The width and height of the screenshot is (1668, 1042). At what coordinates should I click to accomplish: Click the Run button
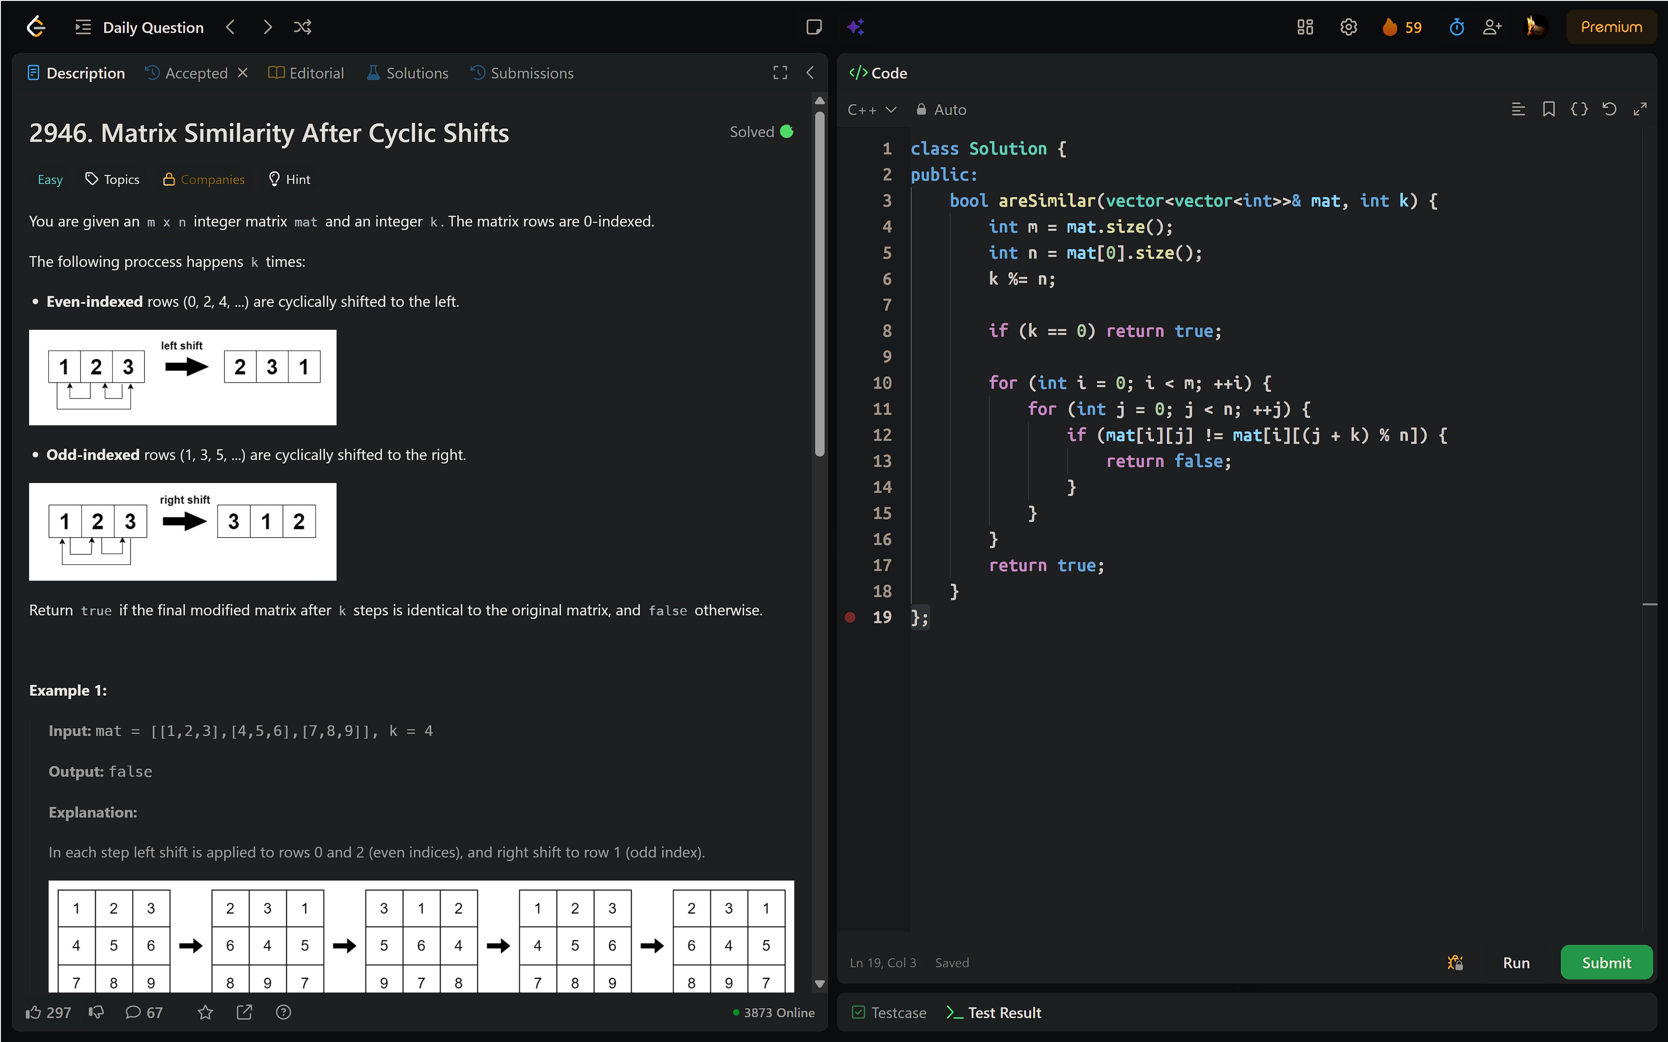tap(1516, 963)
